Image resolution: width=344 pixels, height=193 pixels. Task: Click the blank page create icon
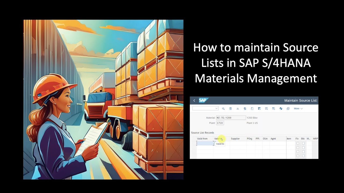[252, 109]
